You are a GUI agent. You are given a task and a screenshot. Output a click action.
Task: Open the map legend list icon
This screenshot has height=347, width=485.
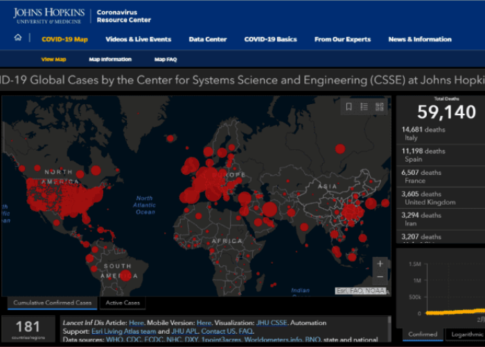click(x=364, y=107)
